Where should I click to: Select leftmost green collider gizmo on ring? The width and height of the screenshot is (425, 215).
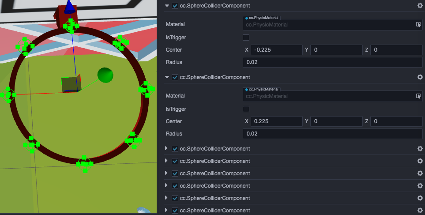tap(8, 94)
